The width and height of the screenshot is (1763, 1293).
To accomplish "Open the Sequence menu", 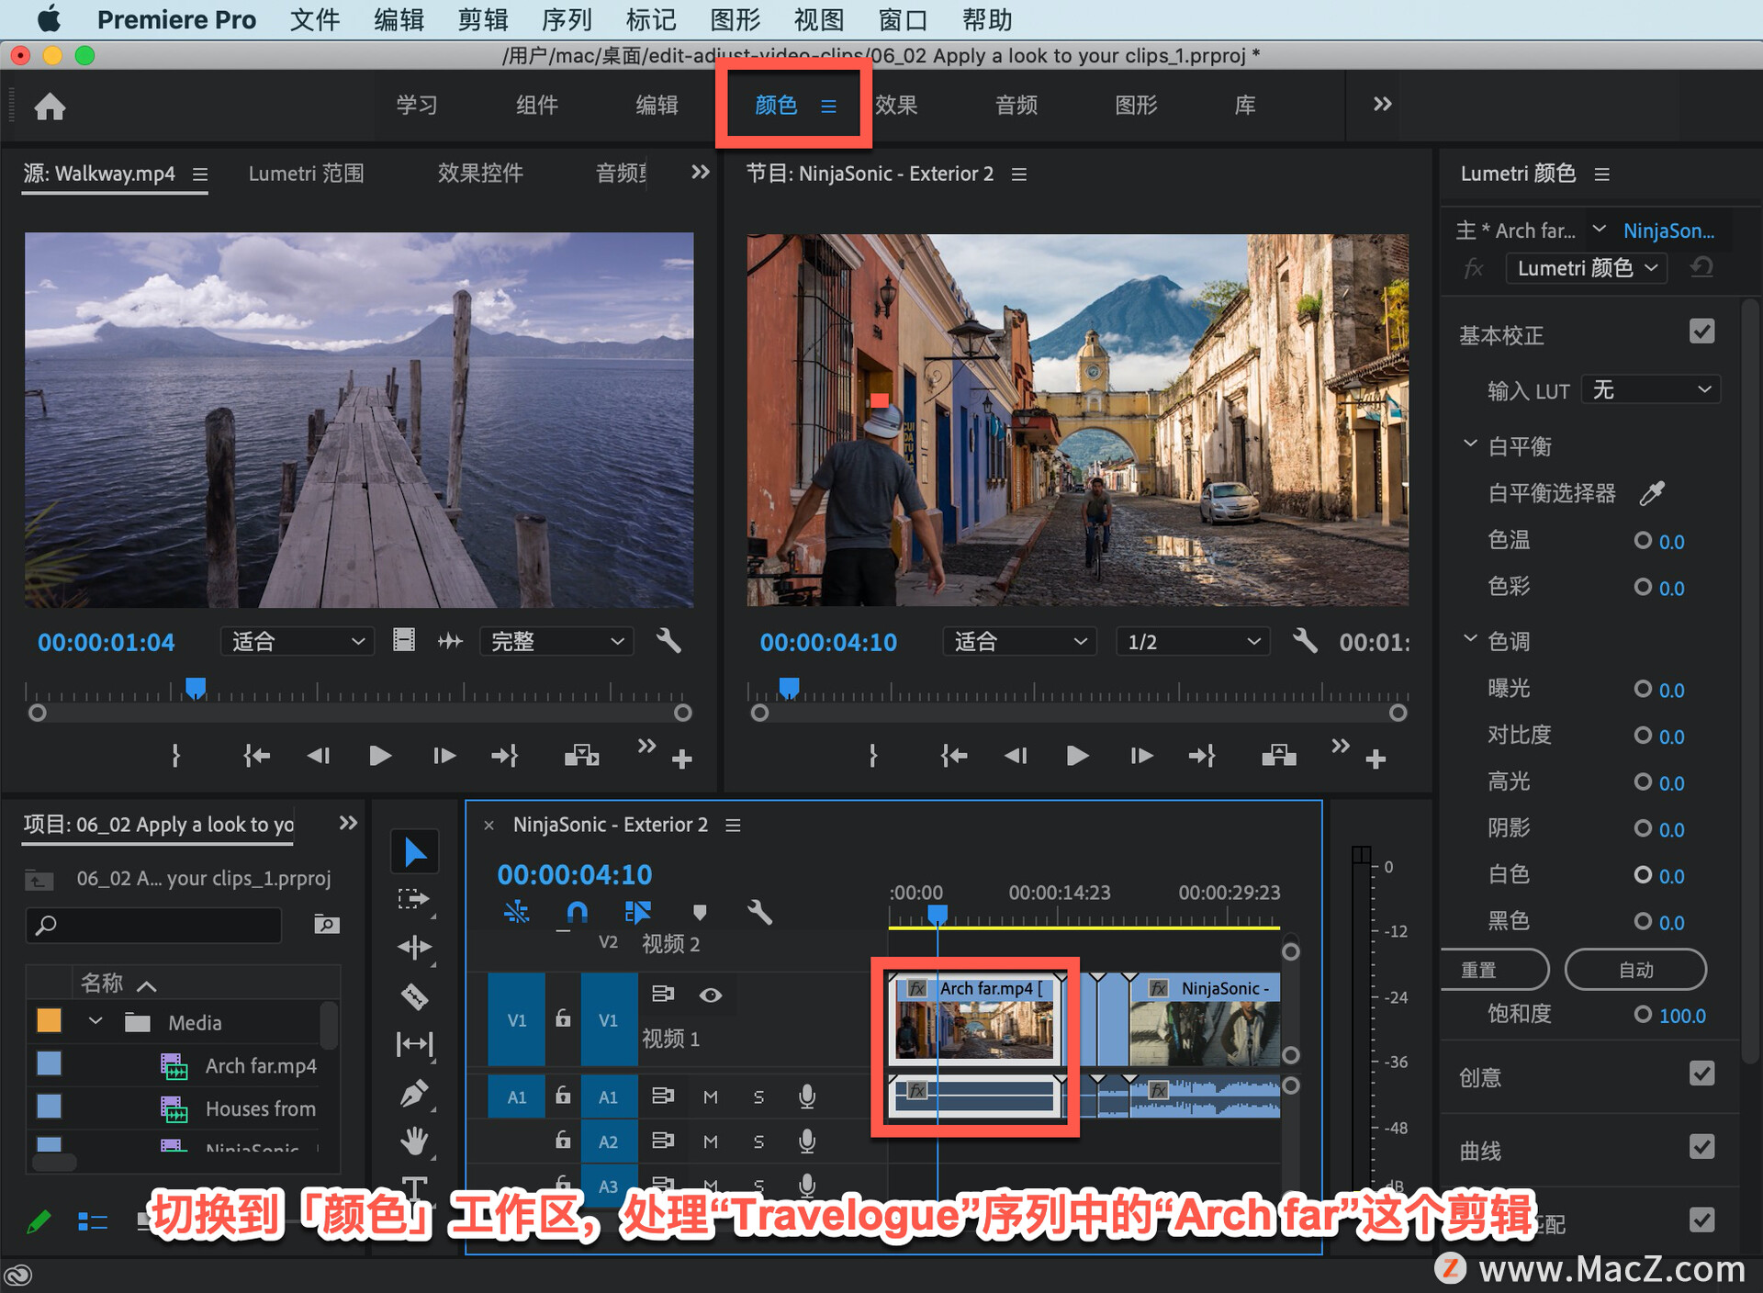I will 567,19.
